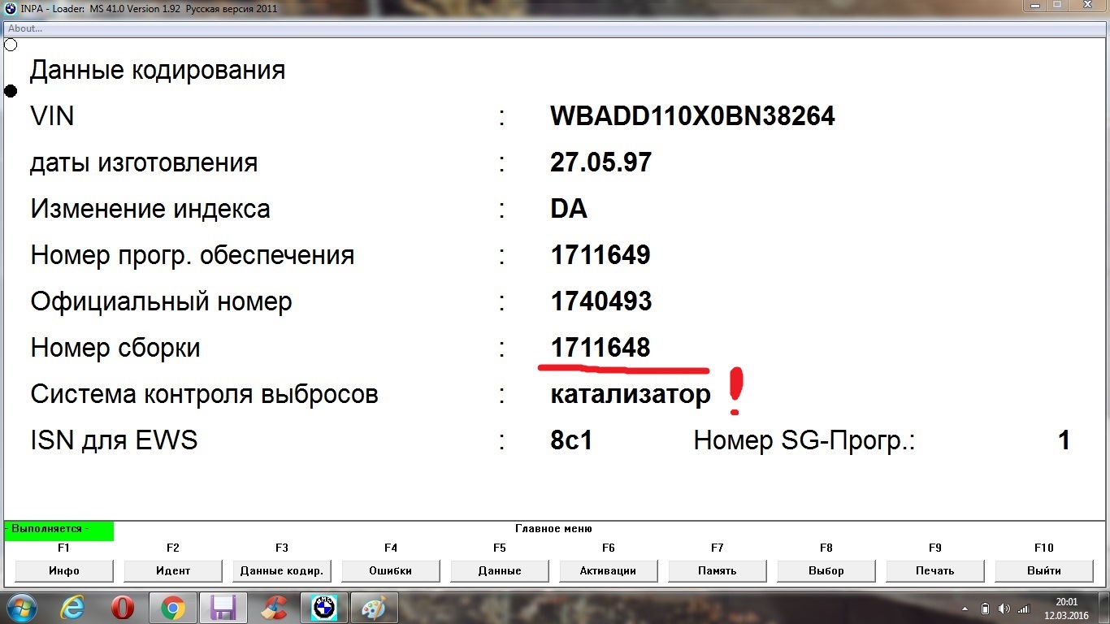Select the empty radio circle at top
This screenshot has width=1110, height=624.
tap(11, 45)
